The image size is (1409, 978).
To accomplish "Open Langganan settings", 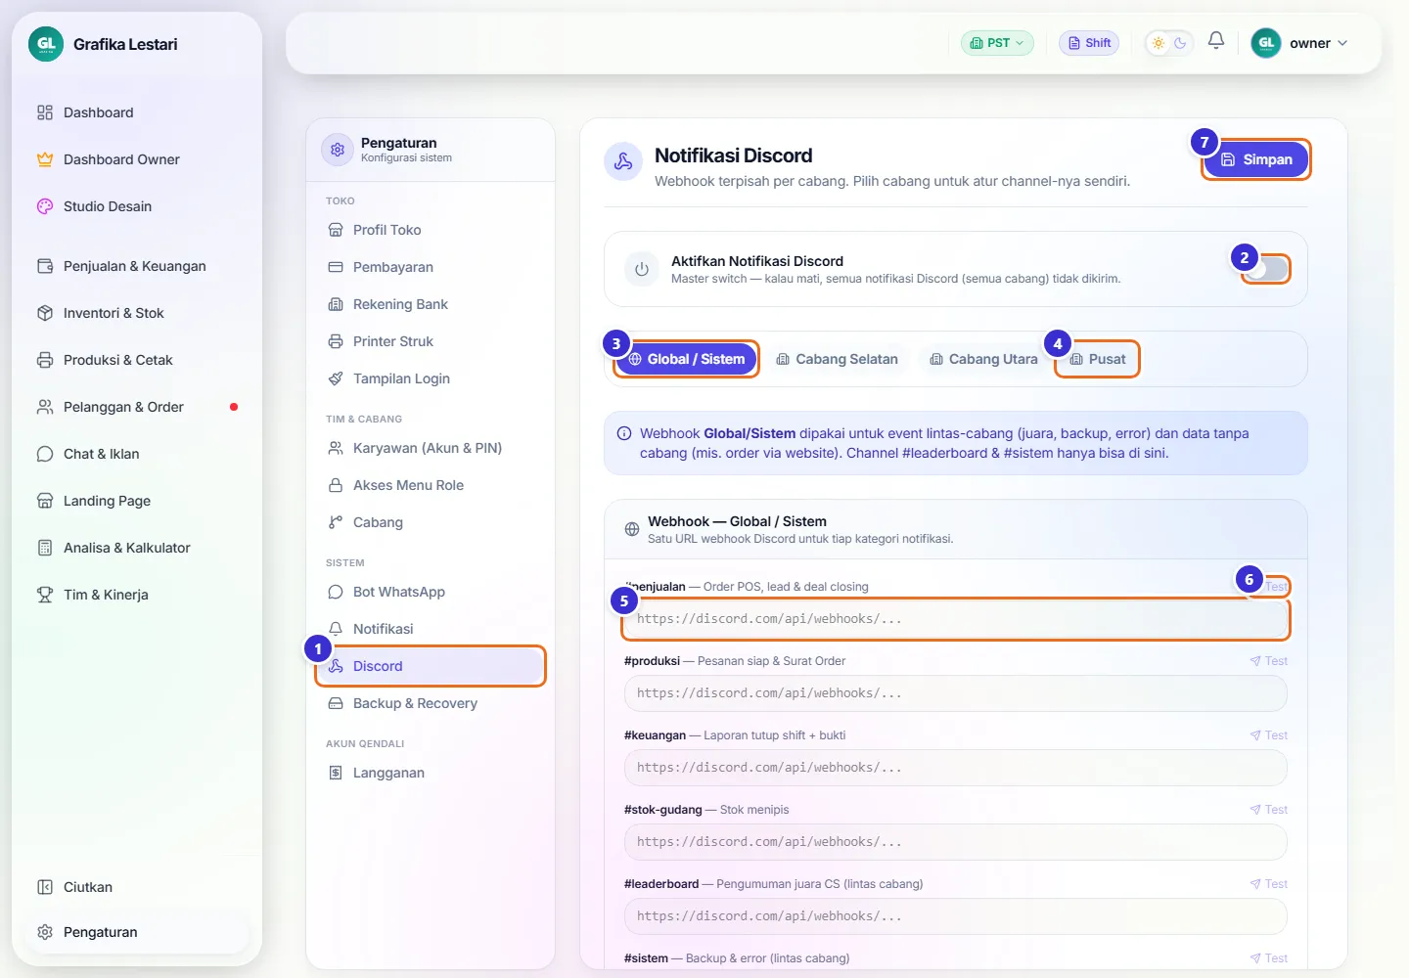I will click(x=431, y=773).
